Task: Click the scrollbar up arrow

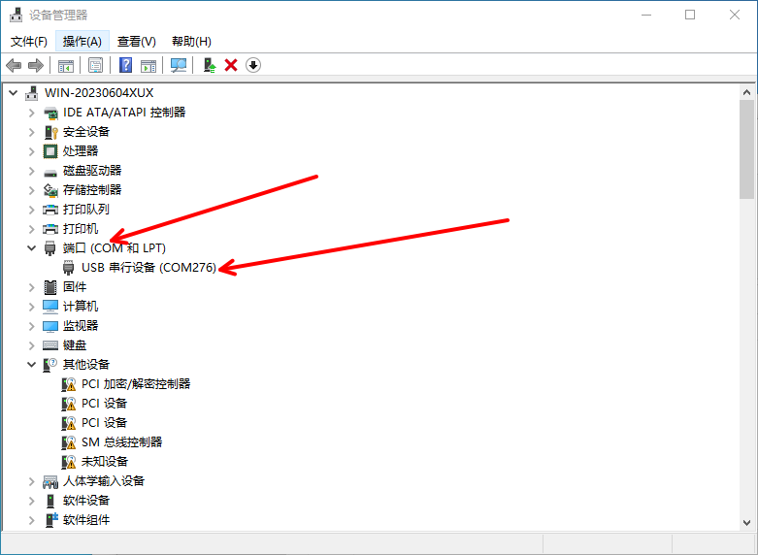Action: point(746,92)
